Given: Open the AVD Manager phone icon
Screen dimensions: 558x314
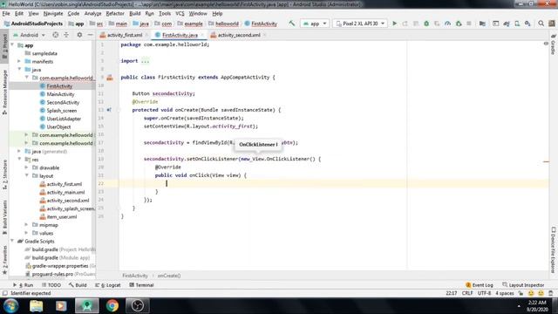Looking at the screenshot, I should click(x=517, y=24).
